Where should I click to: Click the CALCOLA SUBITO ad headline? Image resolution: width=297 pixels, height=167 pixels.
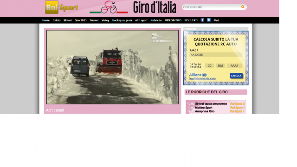tap(216, 42)
